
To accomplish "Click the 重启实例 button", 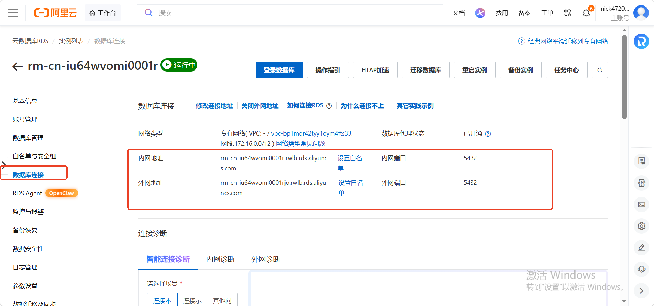I will click(475, 70).
